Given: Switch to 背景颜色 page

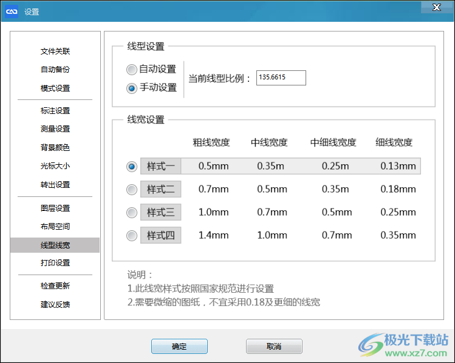Looking at the screenshot, I should point(55,147).
